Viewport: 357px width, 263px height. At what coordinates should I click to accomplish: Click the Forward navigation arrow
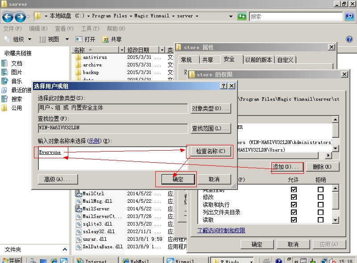tap(20, 17)
